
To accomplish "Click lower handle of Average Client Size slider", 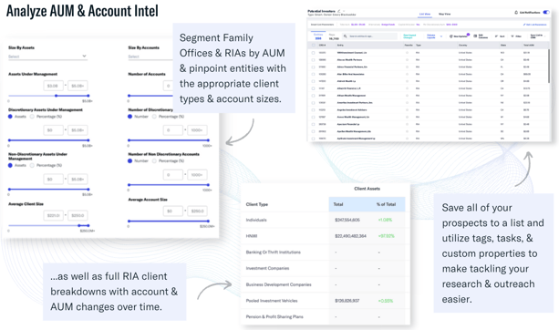I will [x=78, y=225].
